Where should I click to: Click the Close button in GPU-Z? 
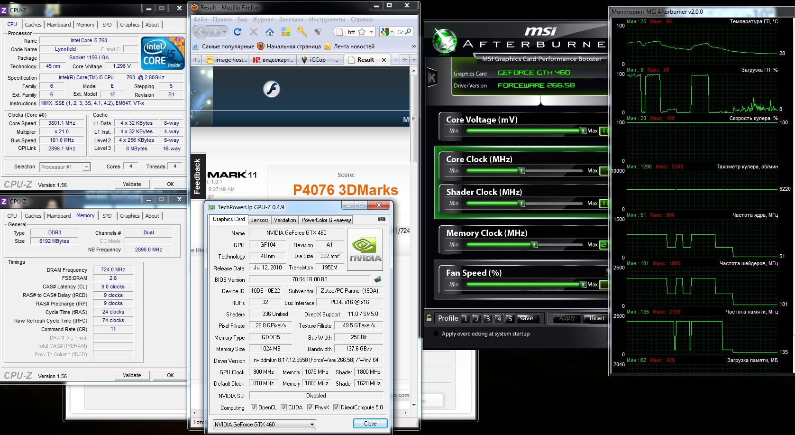(370, 424)
